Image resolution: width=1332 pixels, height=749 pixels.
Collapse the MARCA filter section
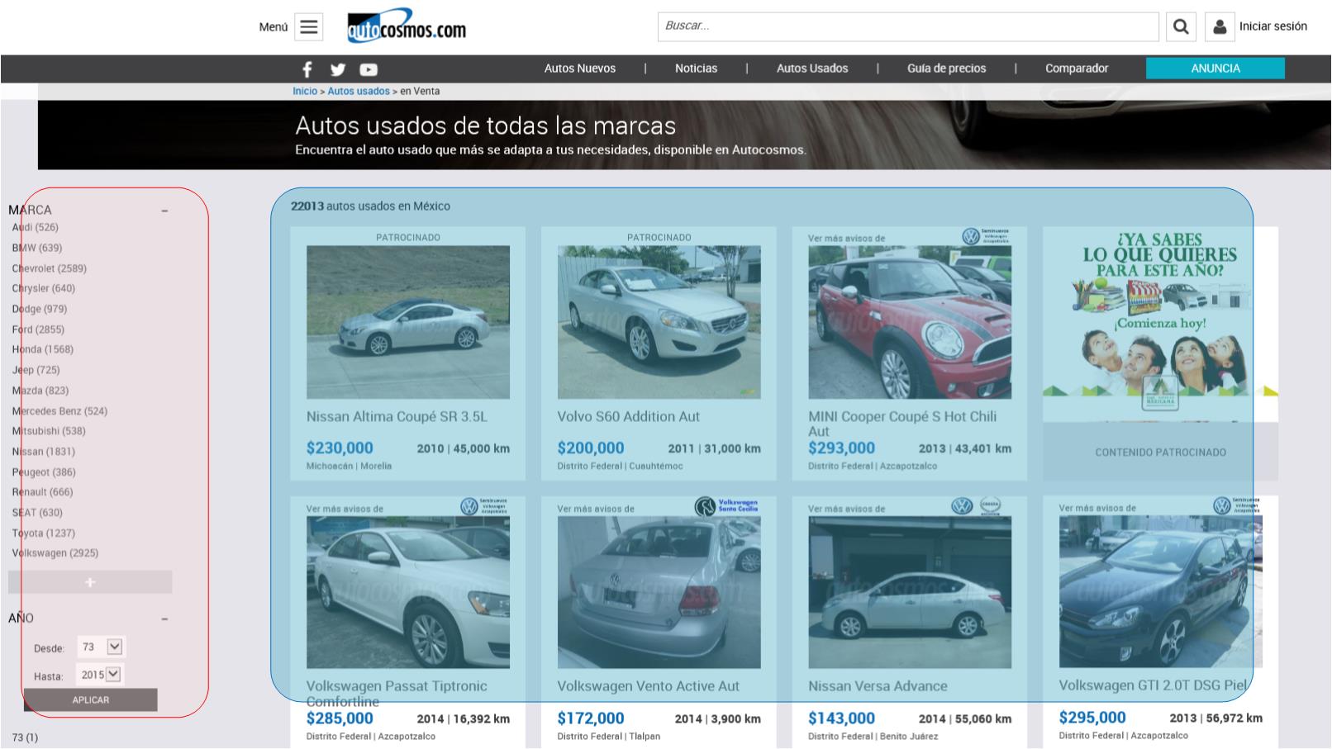pyautogui.click(x=164, y=211)
